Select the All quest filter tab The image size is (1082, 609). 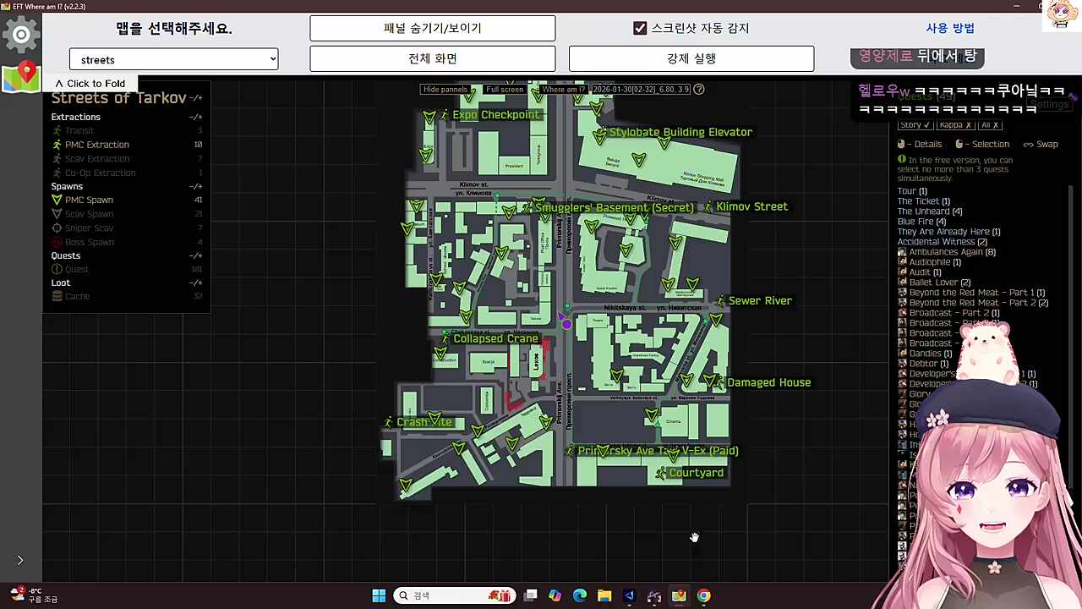990,125
